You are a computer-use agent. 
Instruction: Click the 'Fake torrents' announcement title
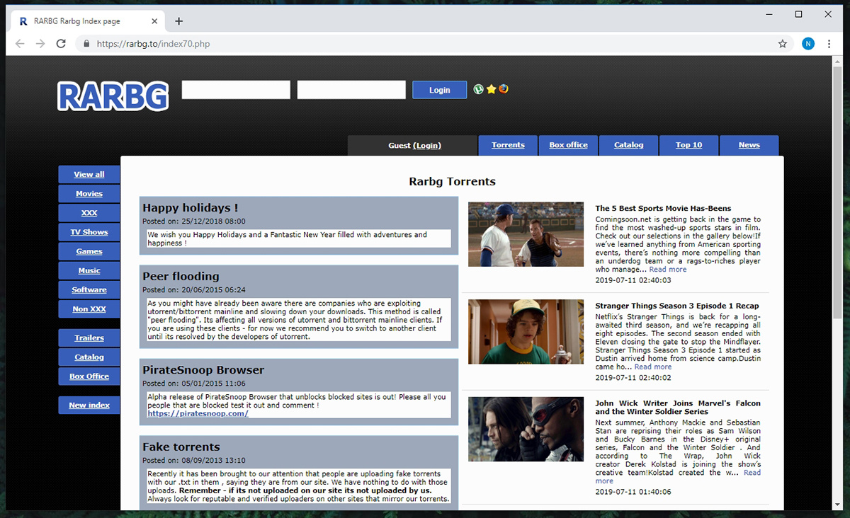point(181,447)
